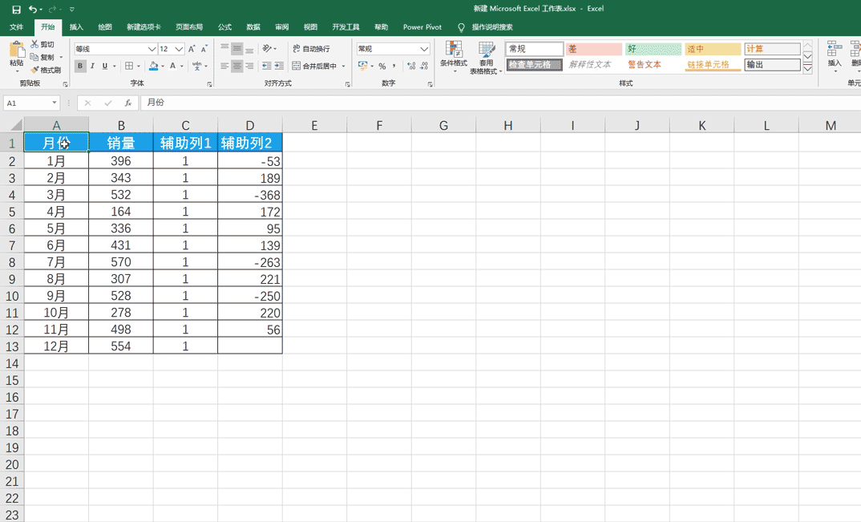861x522 pixels.
Task: Switch to the Data (数据) tab
Action: [x=253, y=27]
